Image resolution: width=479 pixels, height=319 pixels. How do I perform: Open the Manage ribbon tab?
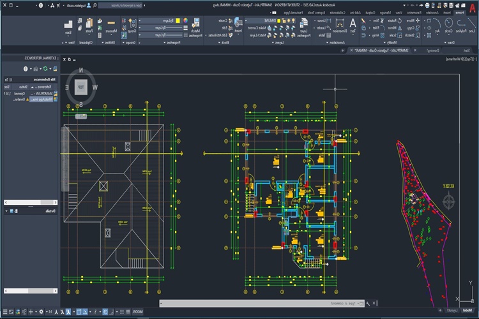click(x=385, y=13)
